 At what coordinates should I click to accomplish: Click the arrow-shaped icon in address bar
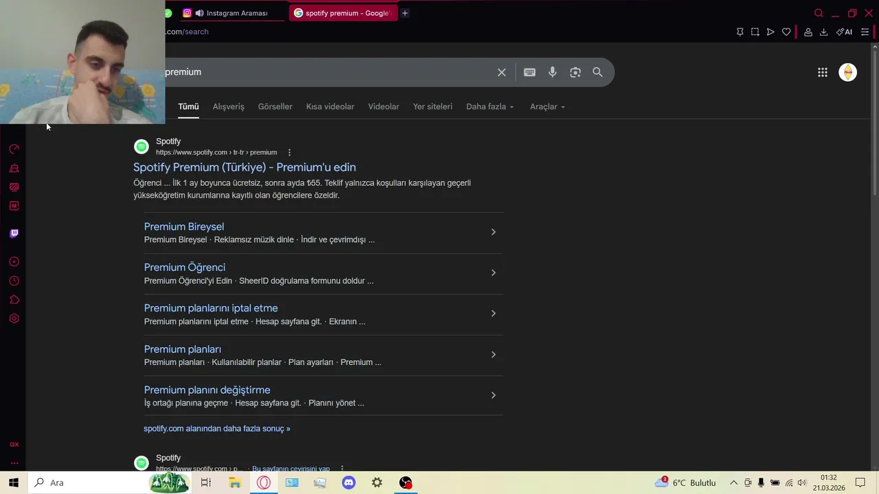click(x=770, y=32)
